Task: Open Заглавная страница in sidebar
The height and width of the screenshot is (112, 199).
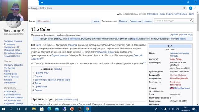Action: coord(13,41)
